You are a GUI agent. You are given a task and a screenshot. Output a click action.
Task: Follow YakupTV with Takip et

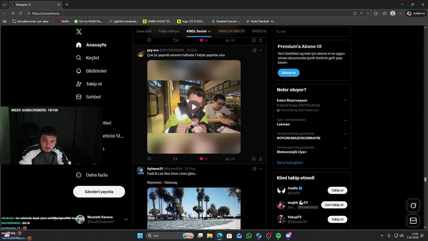point(337,219)
